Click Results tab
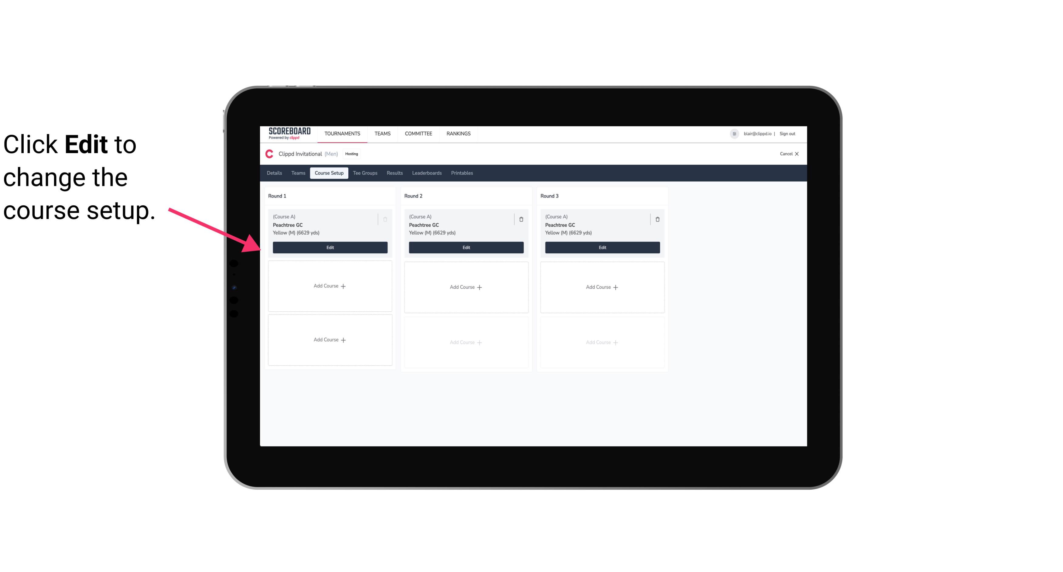The height and width of the screenshot is (572, 1063). [x=394, y=173]
